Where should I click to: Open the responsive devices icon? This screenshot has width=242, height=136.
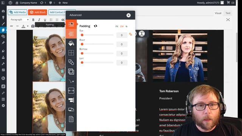coord(71,110)
